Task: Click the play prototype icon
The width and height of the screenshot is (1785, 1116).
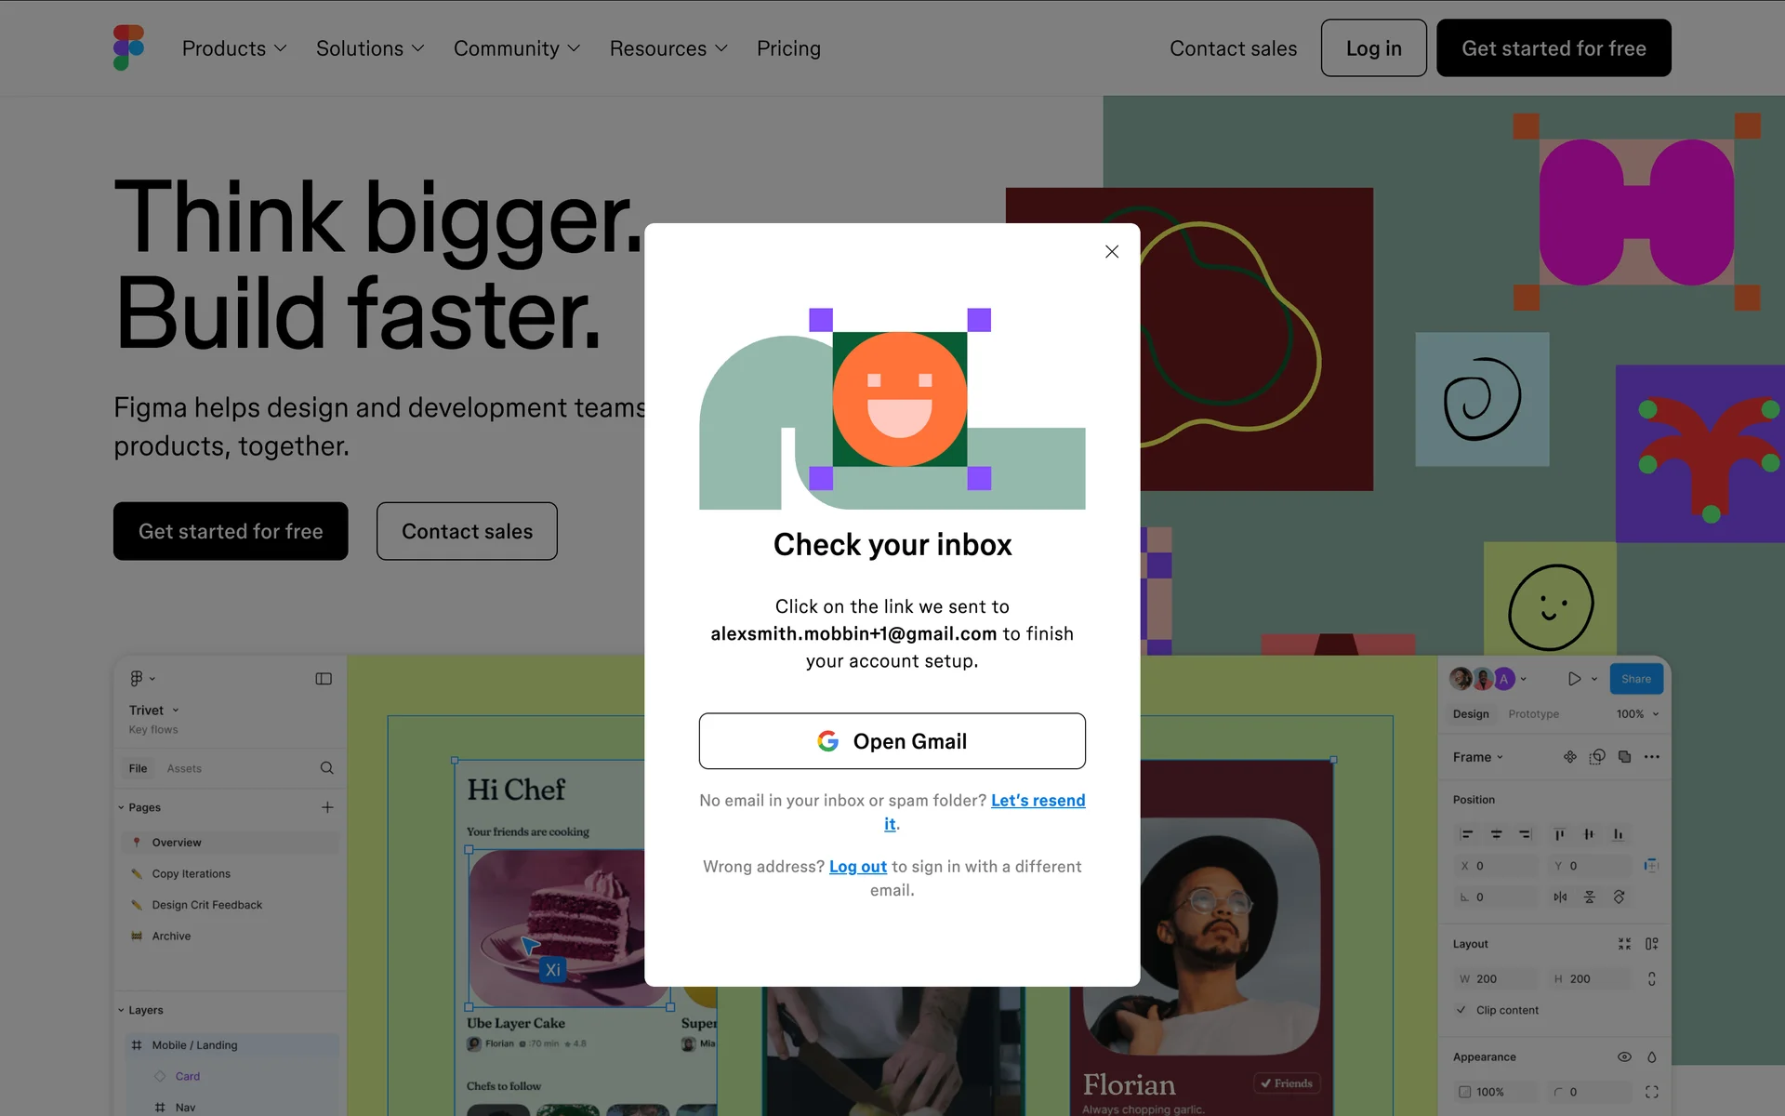Action: coord(1574,679)
